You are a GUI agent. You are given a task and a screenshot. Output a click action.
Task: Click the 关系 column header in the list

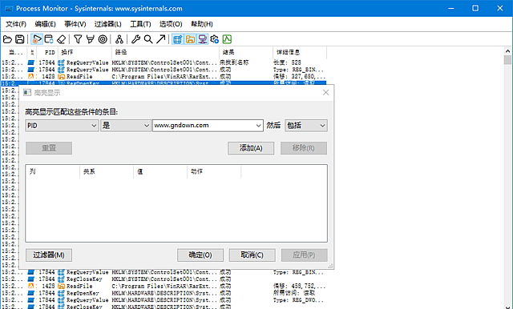107,171
